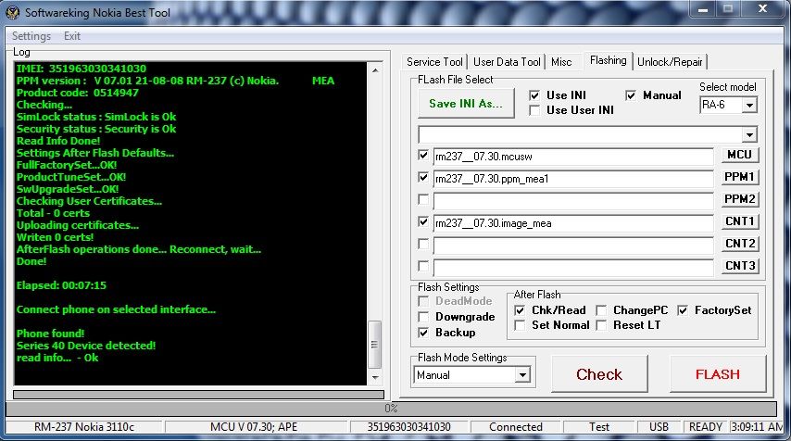
Task: Click the rm237__07.30.ppm_mea1 file field
Action: click(573, 179)
